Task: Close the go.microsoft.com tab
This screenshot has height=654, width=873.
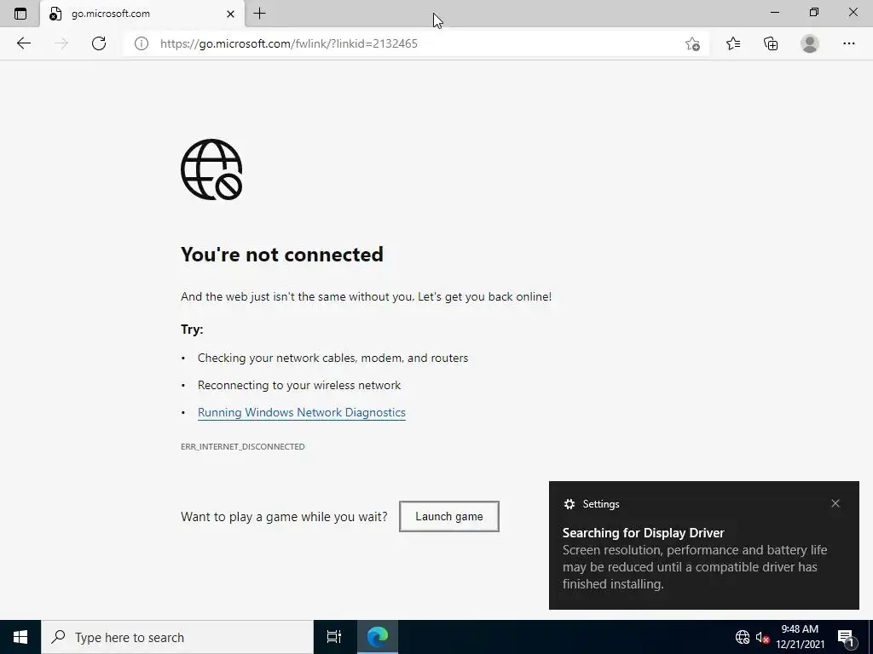Action: click(x=230, y=14)
